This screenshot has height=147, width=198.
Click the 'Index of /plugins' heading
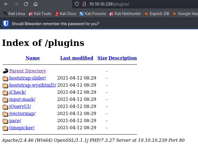43,43
